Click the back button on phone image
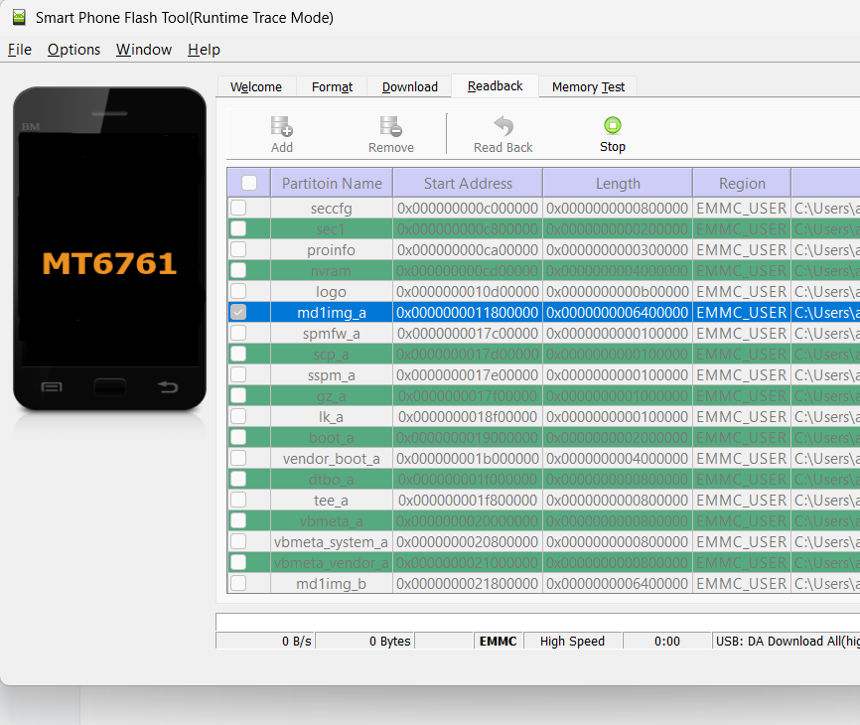The image size is (860, 725). coord(168,386)
